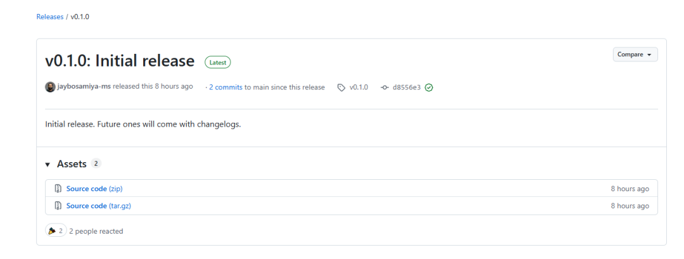Click the jaybosamiya-ms avatar image
The height and width of the screenshot is (259, 684).
pos(50,87)
